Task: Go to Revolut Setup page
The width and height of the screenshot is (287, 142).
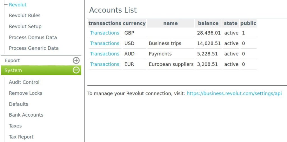Action: point(25,27)
